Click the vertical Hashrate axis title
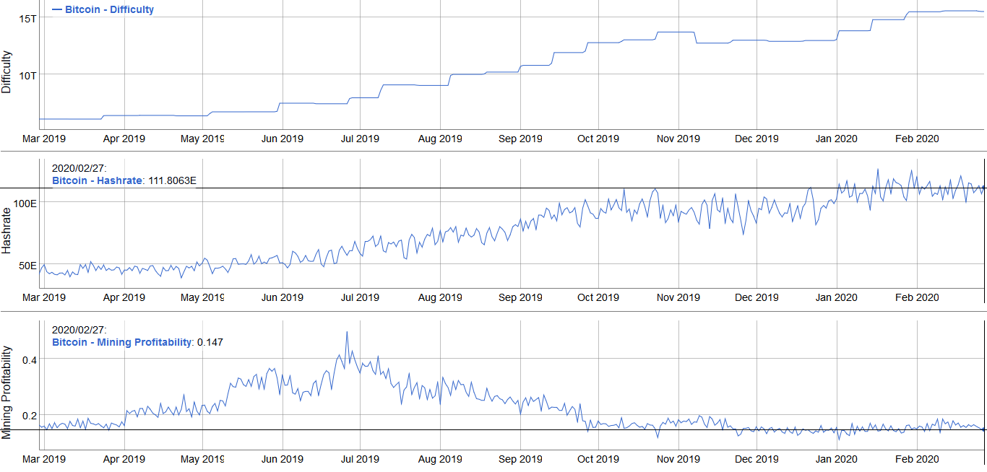Viewport: 987px width, 472px height. (x=7, y=231)
